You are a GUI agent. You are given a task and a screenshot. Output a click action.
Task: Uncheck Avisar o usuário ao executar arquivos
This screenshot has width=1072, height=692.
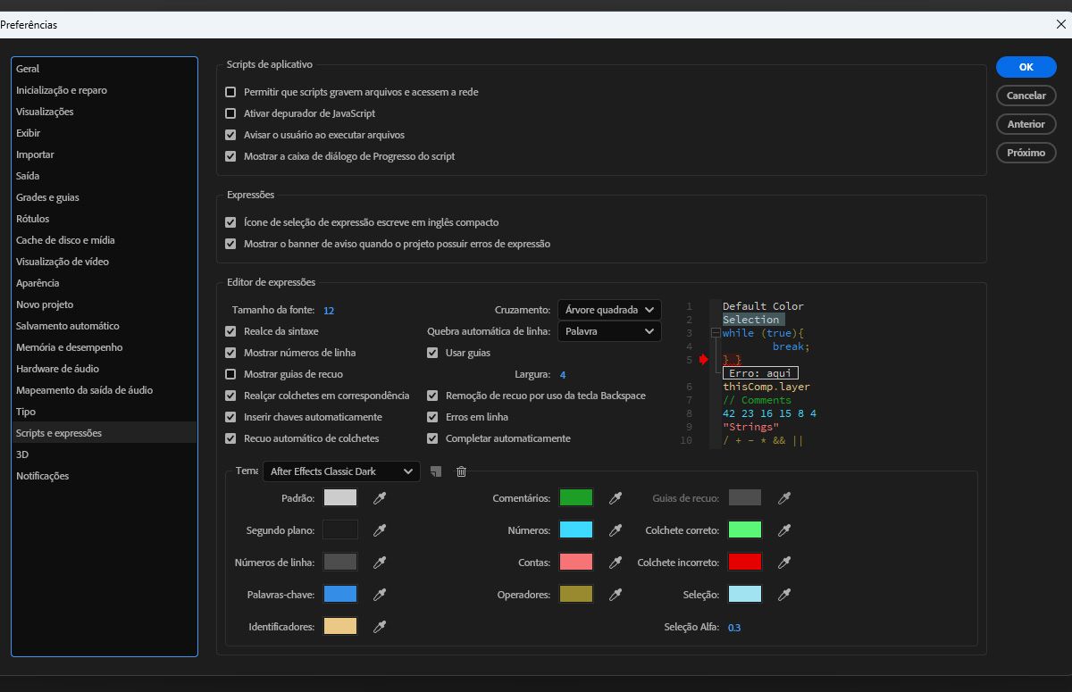[230, 135]
